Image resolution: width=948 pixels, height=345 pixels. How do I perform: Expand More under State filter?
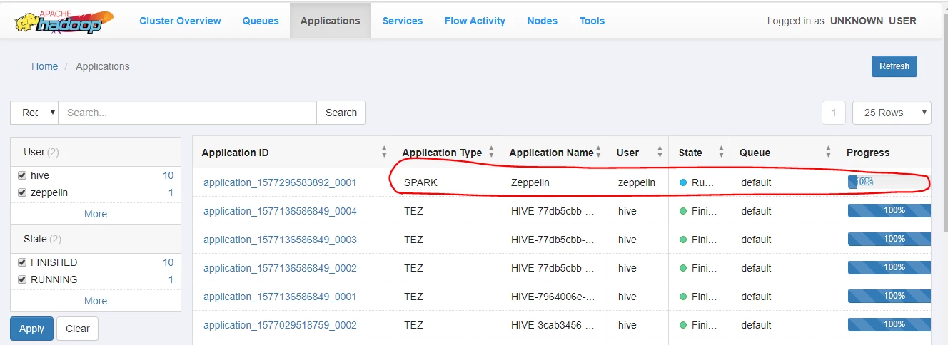pyautogui.click(x=96, y=301)
